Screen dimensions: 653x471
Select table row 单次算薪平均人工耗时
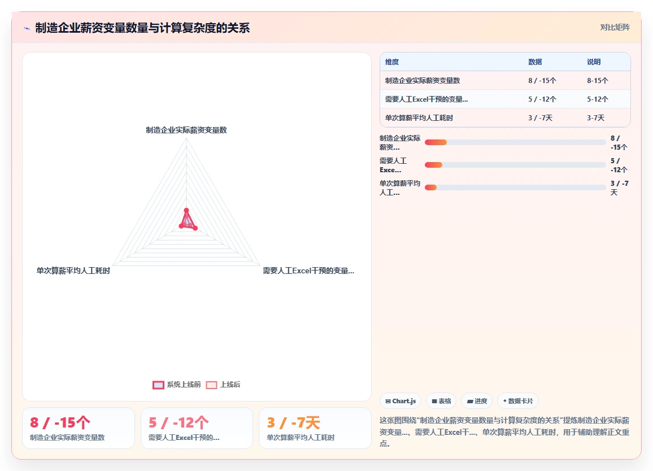click(x=505, y=118)
